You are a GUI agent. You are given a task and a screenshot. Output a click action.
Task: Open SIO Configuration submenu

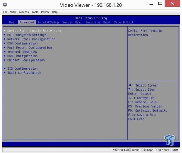[22, 68]
